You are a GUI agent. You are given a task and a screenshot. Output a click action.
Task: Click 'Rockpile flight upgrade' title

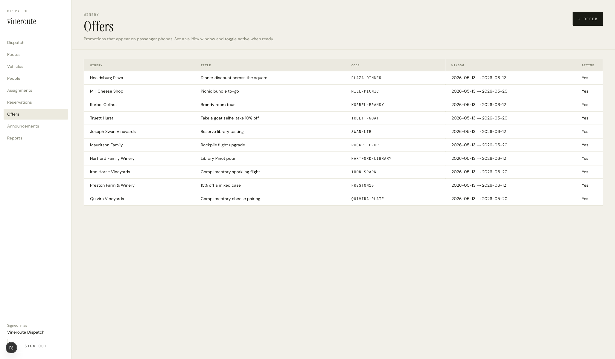coord(223,145)
